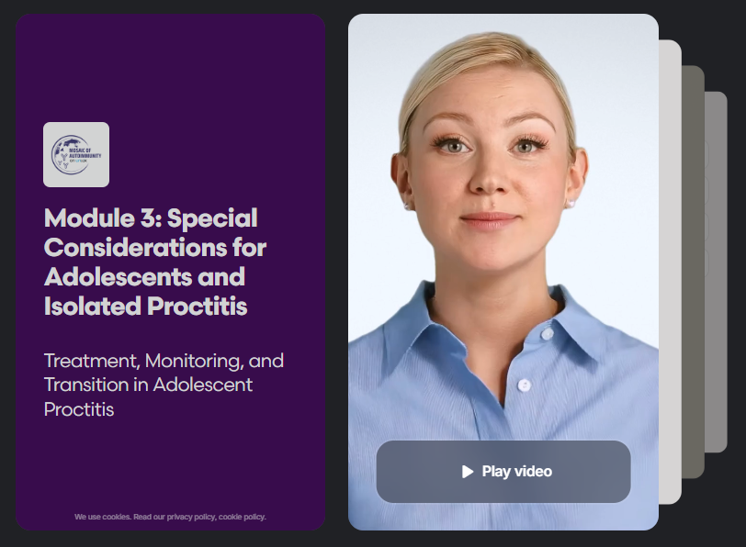Screen dimensions: 746x547
Task: Click the lowest faint rounded tab on rear card
Action: click(x=706, y=262)
